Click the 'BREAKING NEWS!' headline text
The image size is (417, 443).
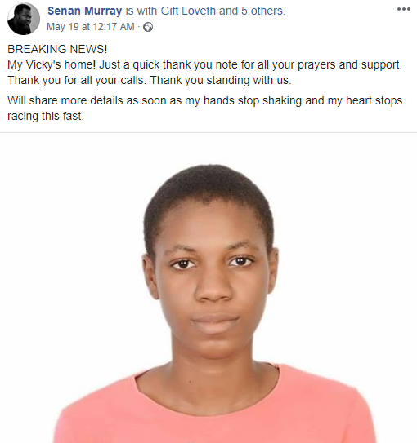(57, 49)
